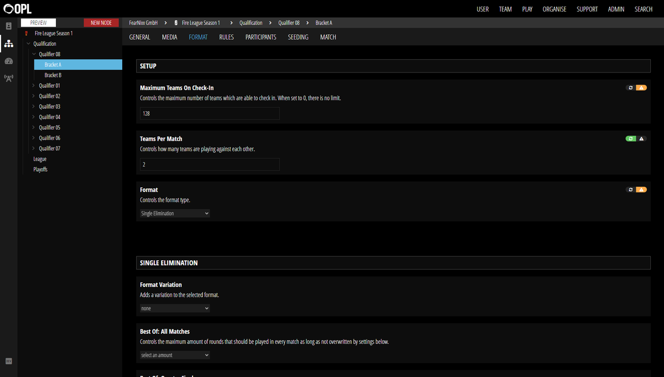This screenshot has width=664, height=377.
Task: Toggle sync for Maximum Teams On Check-In
Action: point(630,88)
